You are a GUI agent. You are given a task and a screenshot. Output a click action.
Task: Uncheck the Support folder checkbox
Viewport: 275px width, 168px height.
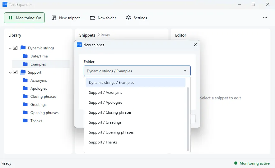click(x=15, y=72)
